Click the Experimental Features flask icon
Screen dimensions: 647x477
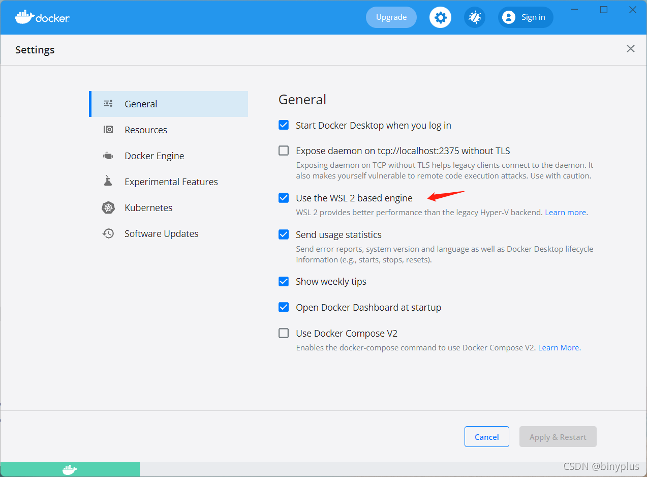pyautogui.click(x=108, y=181)
